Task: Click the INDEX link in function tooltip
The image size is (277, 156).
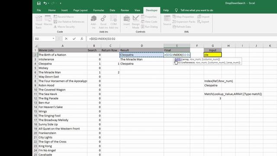Action: 178,59
